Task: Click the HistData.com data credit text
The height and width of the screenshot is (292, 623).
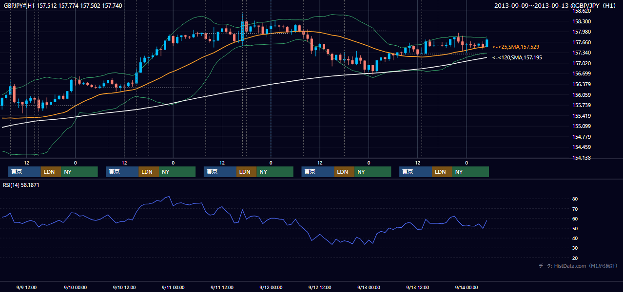Action: coord(578,266)
